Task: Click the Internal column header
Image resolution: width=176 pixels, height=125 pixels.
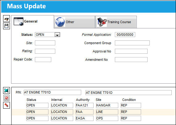Action: coord(57,100)
